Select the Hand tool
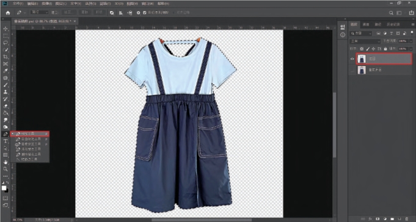This screenshot has height=222, width=416. click(5, 162)
